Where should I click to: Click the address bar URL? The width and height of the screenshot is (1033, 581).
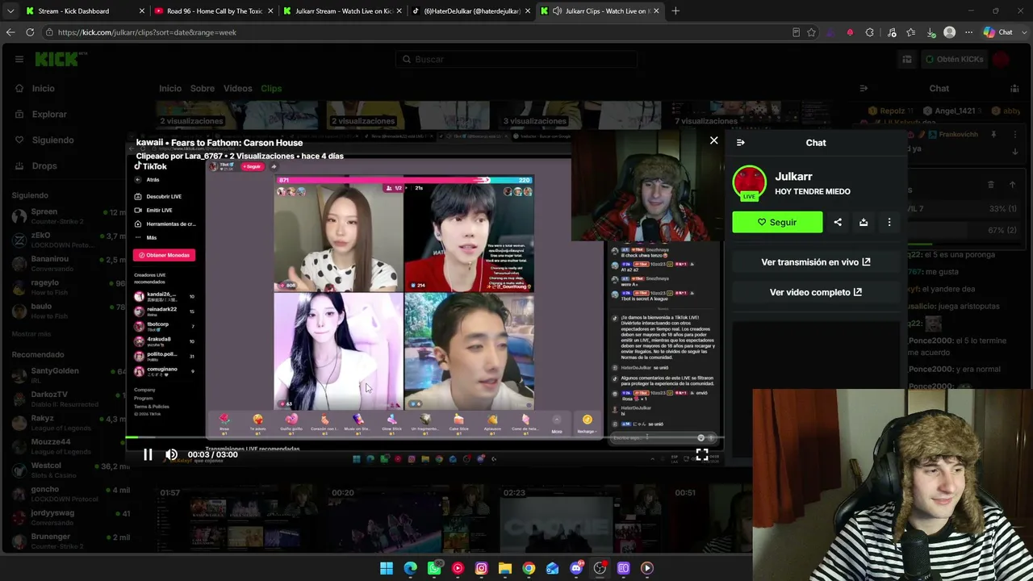(x=147, y=32)
